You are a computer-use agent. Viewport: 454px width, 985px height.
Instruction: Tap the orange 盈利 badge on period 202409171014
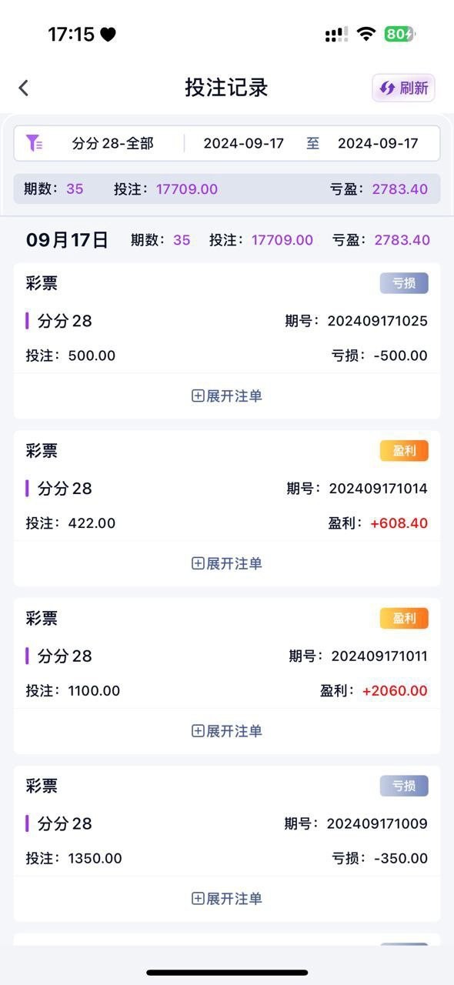tap(404, 451)
